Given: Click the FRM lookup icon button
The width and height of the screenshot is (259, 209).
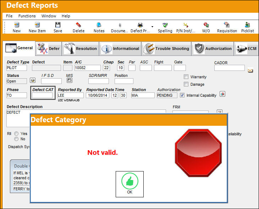Looking at the screenshot, I should [220, 112].
